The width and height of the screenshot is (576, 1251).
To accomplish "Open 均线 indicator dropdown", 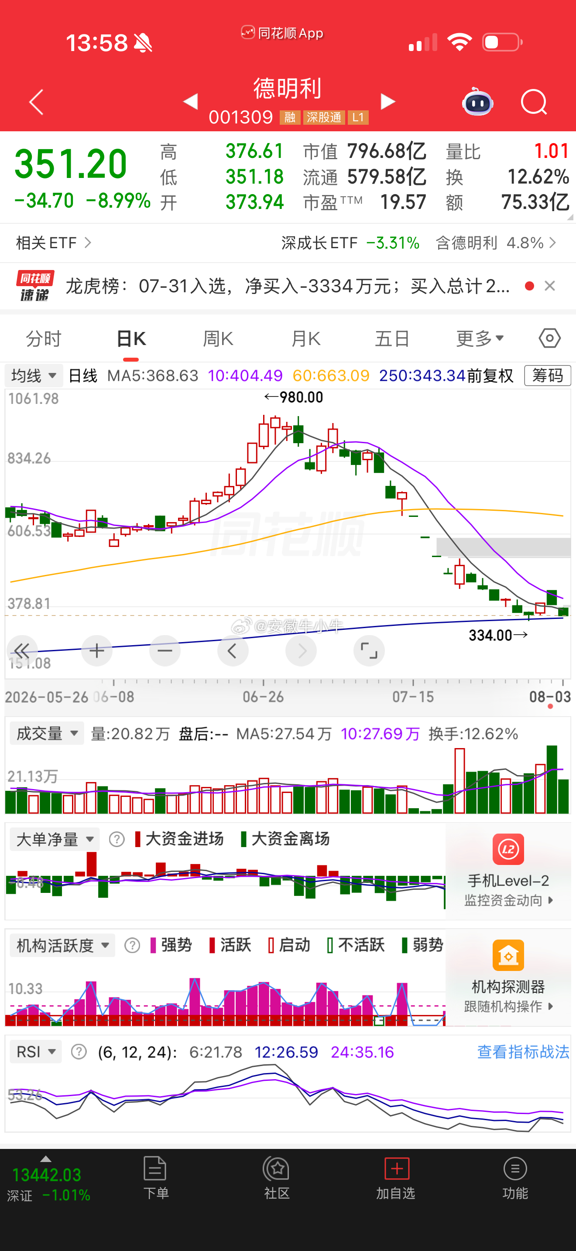I will tap(34, 376).
